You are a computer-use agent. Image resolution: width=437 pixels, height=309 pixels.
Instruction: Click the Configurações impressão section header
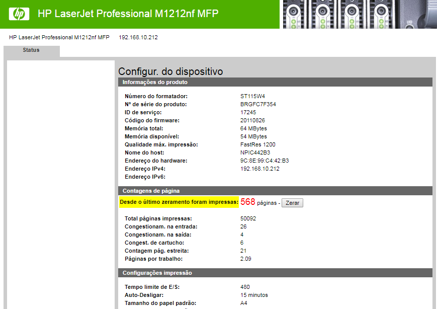(275, 273)
